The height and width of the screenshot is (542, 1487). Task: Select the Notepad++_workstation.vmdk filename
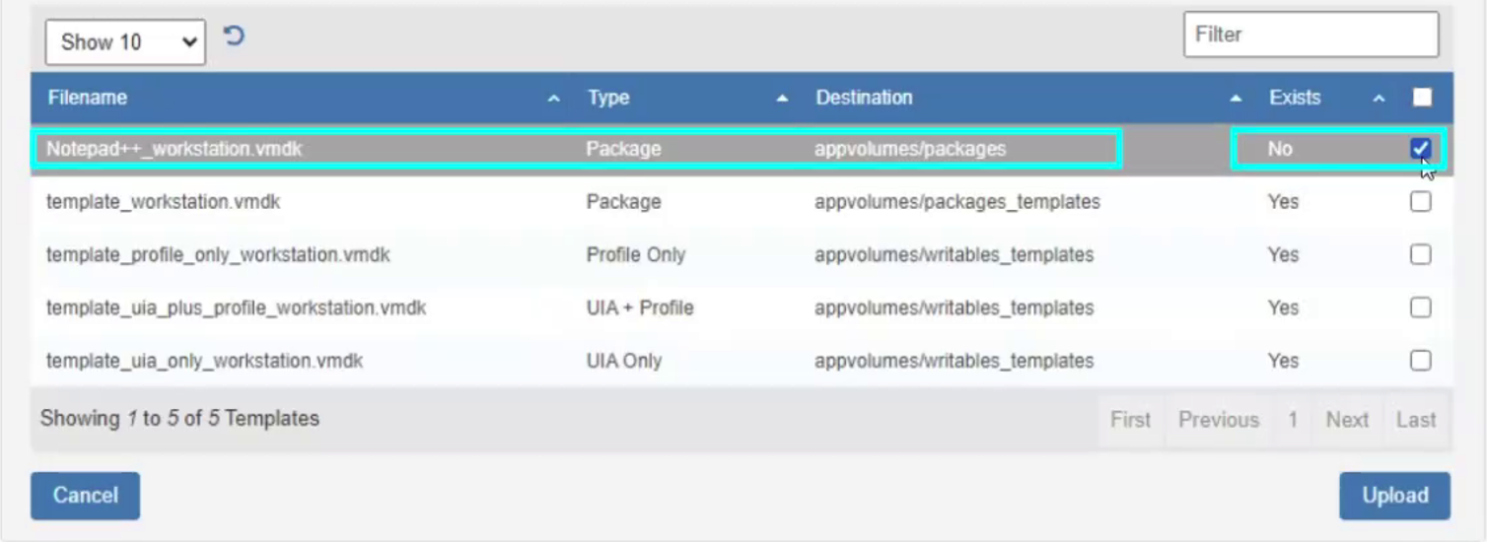174,149
